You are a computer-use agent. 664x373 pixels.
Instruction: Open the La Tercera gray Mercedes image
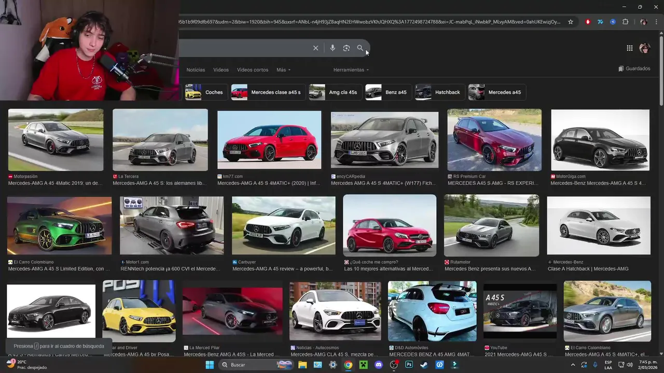tap(160, 140)
